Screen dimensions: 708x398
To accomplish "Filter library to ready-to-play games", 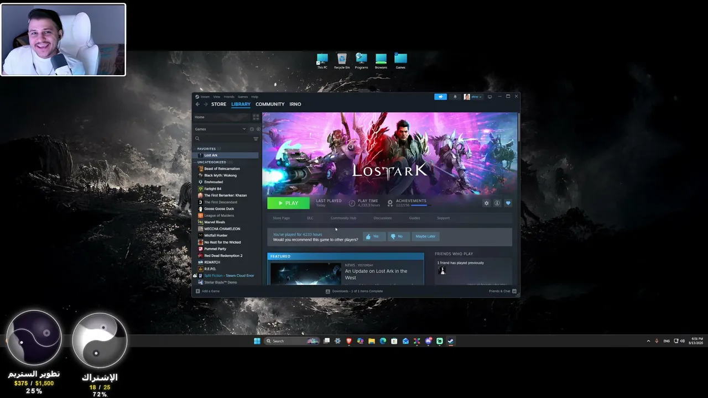I will point(258,129).
